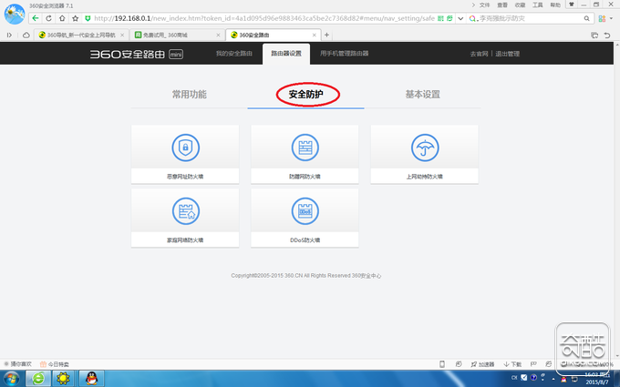Open the 收藏 (Favorites) menu
This screenshot has height=387, width=620.
coord(520,5)
